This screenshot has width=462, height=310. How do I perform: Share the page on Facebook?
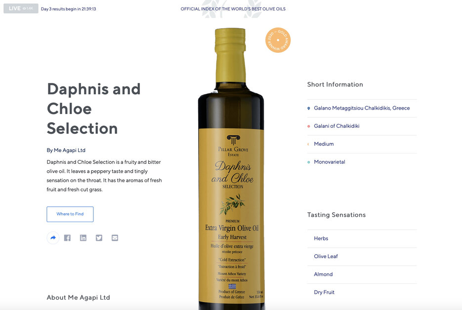pos(68,238)
